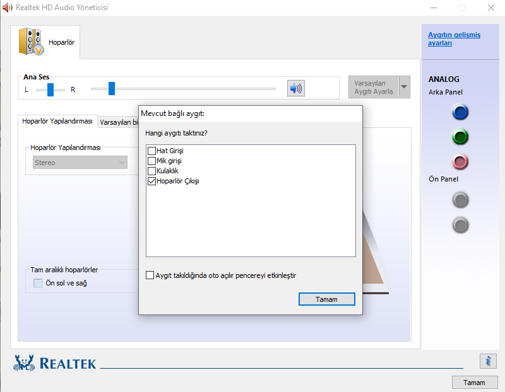Click the L/R balance slider handle
Screen dimensions: 505x392
tap(50, 89)
